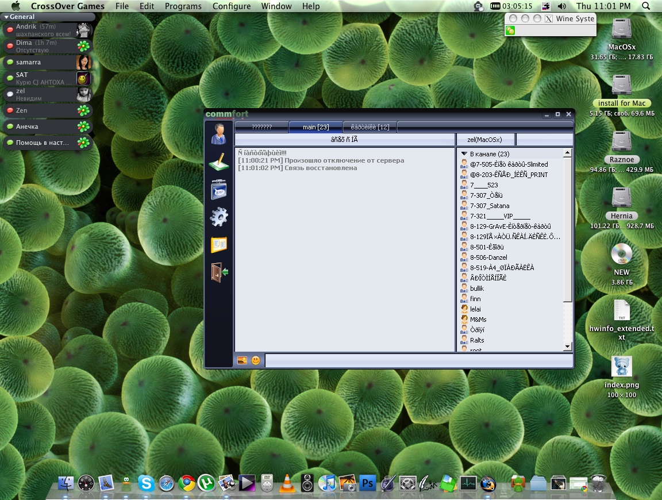Open the volume control in menu bar
Screen dimensions: 662x500
pyautogui.click(x=561, y=6)
